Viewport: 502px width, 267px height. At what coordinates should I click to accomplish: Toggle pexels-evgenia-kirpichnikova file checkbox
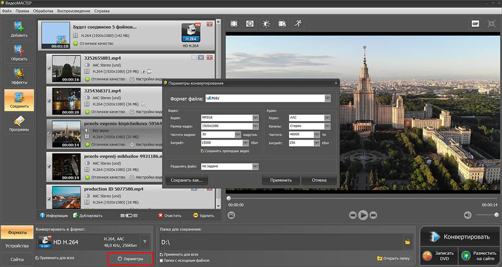click(x=49, y=134)
